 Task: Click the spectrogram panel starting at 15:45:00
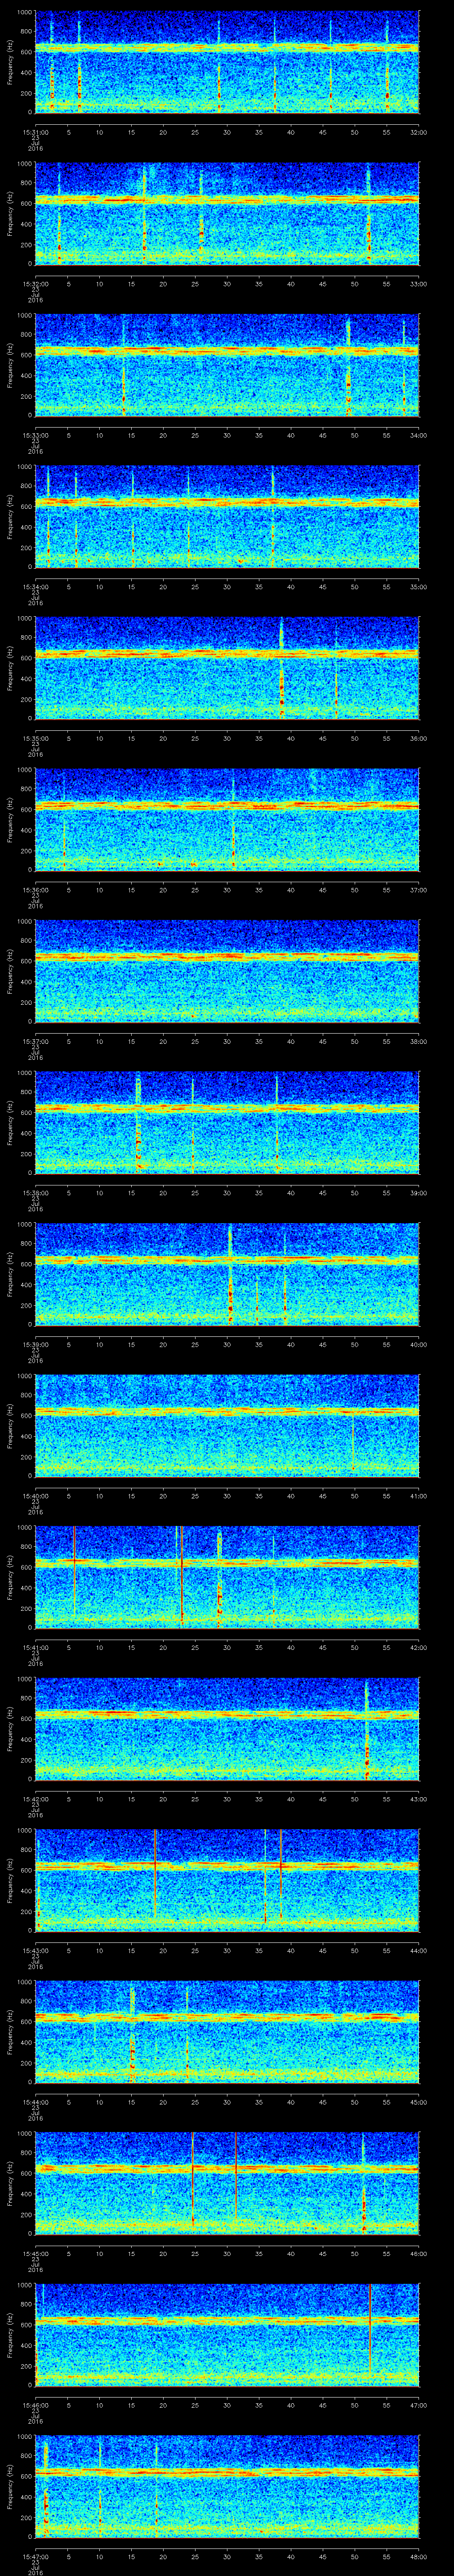coord(227,2183)
